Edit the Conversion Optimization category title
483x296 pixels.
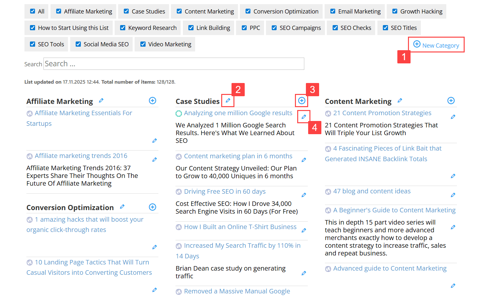click(x=122, y=207)
